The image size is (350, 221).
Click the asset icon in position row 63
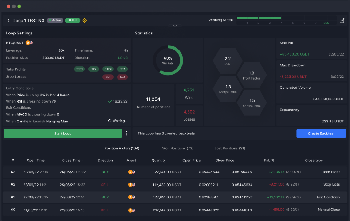(131, 172)
